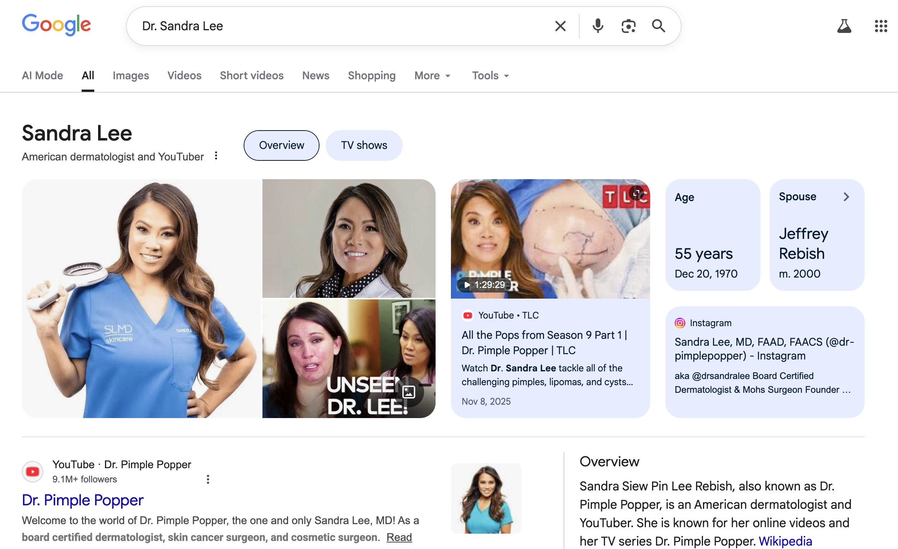Click the Google logo to return home
This screenshot has width=898, height=549.
(56, 25)
